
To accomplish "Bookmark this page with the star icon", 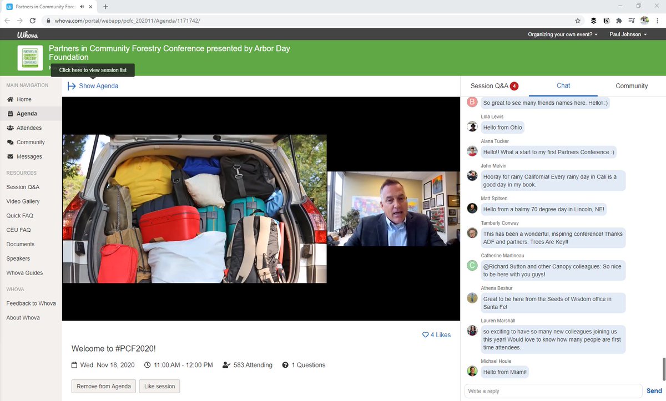I will 578,21.
